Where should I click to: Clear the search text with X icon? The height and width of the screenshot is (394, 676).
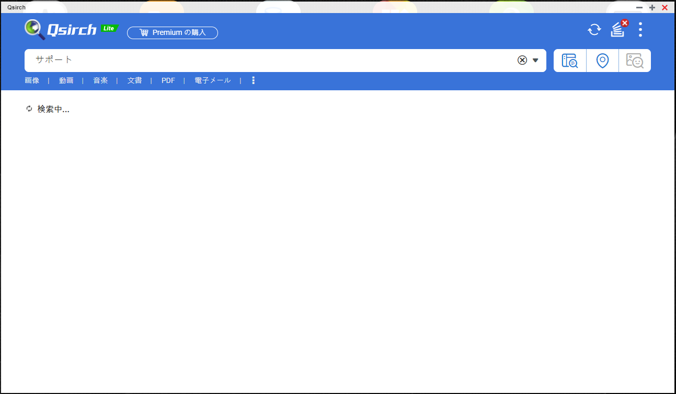(x=522, y=60)
